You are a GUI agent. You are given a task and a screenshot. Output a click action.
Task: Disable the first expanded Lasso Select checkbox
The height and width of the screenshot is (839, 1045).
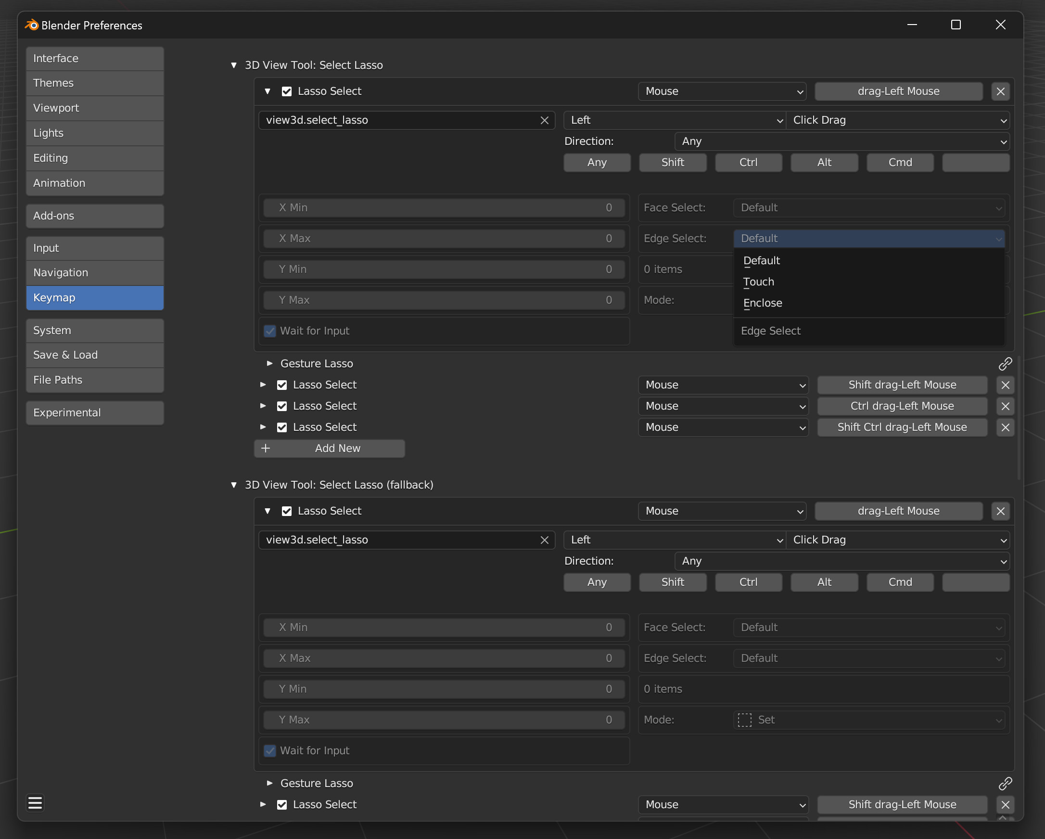287,91
